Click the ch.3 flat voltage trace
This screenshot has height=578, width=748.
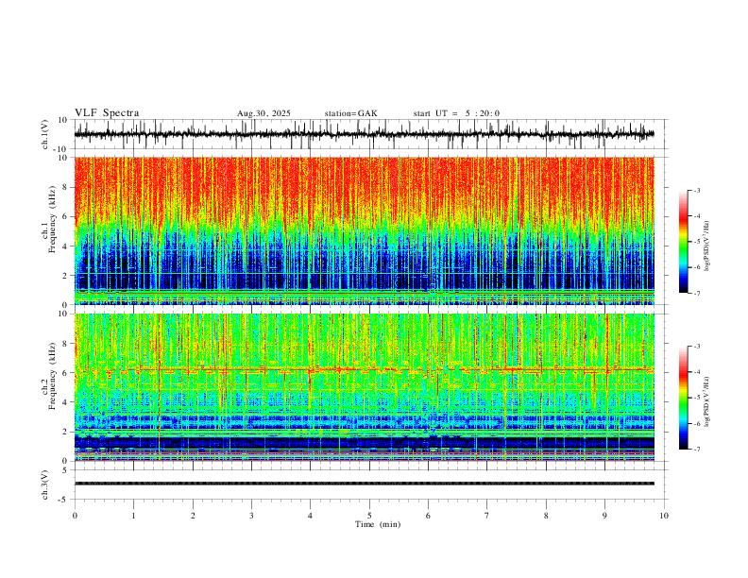point(365,484)
